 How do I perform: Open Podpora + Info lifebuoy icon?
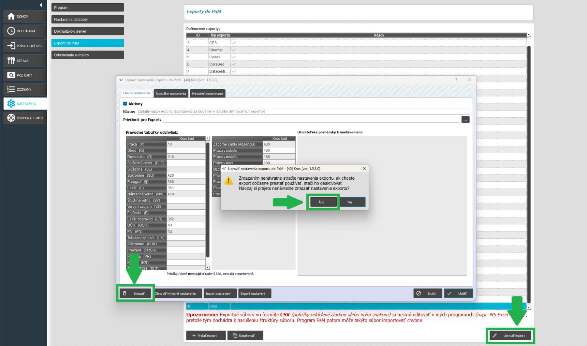[x=11, y=118]
